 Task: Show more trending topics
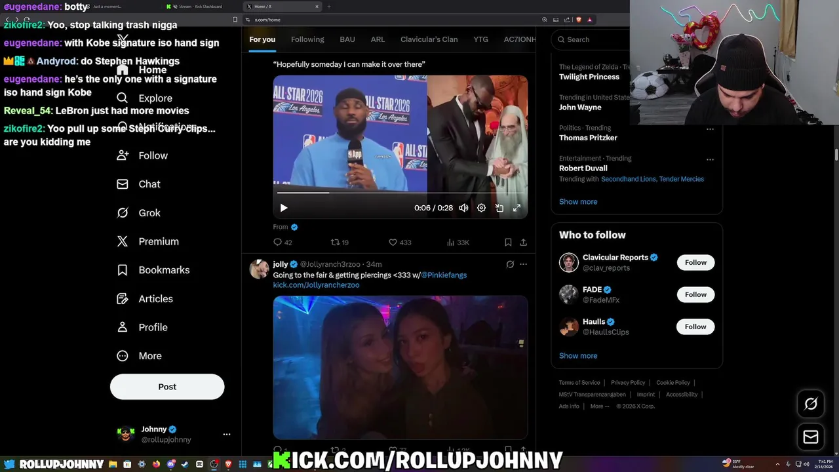[x=578, y=202]
